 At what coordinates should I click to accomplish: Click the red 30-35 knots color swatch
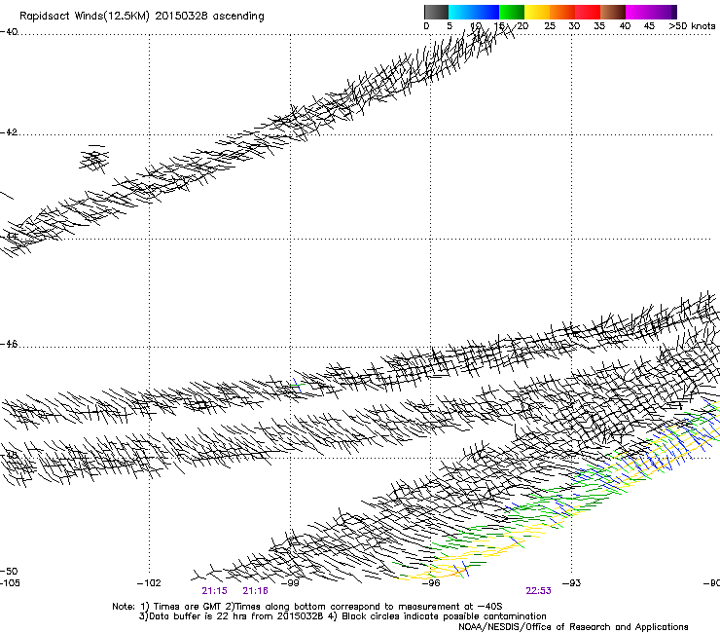click(588, 12)
